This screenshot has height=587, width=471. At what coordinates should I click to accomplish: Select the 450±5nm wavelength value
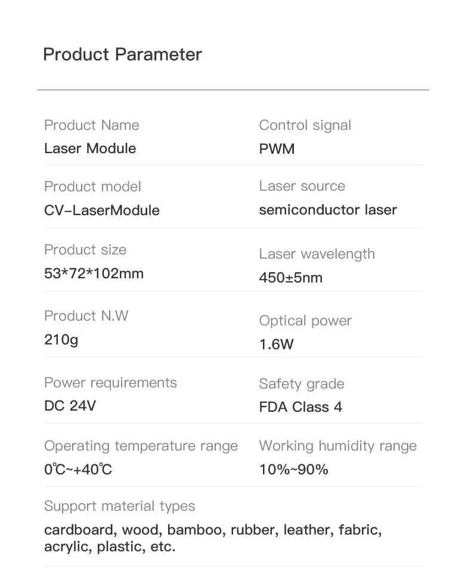[290, 278]
